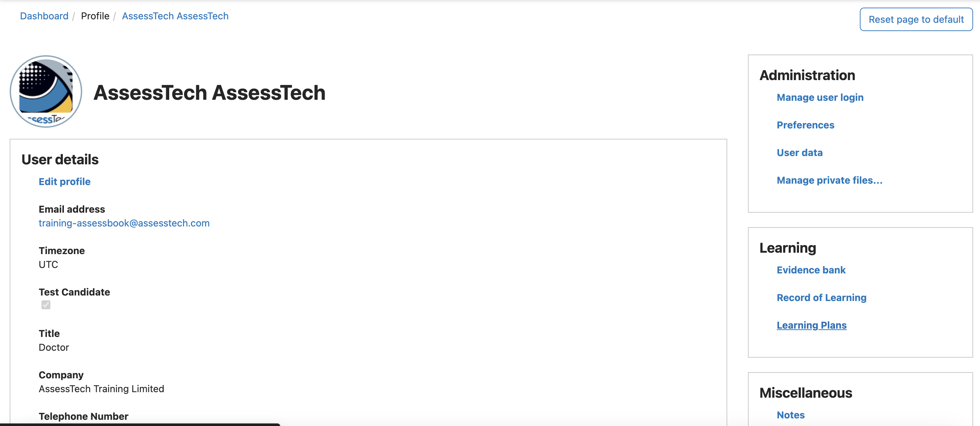Click the training-assessbook email address link

(124, 223)
